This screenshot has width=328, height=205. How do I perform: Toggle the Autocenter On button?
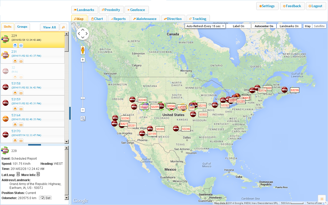pyautogui.click(x=264, y=26)
